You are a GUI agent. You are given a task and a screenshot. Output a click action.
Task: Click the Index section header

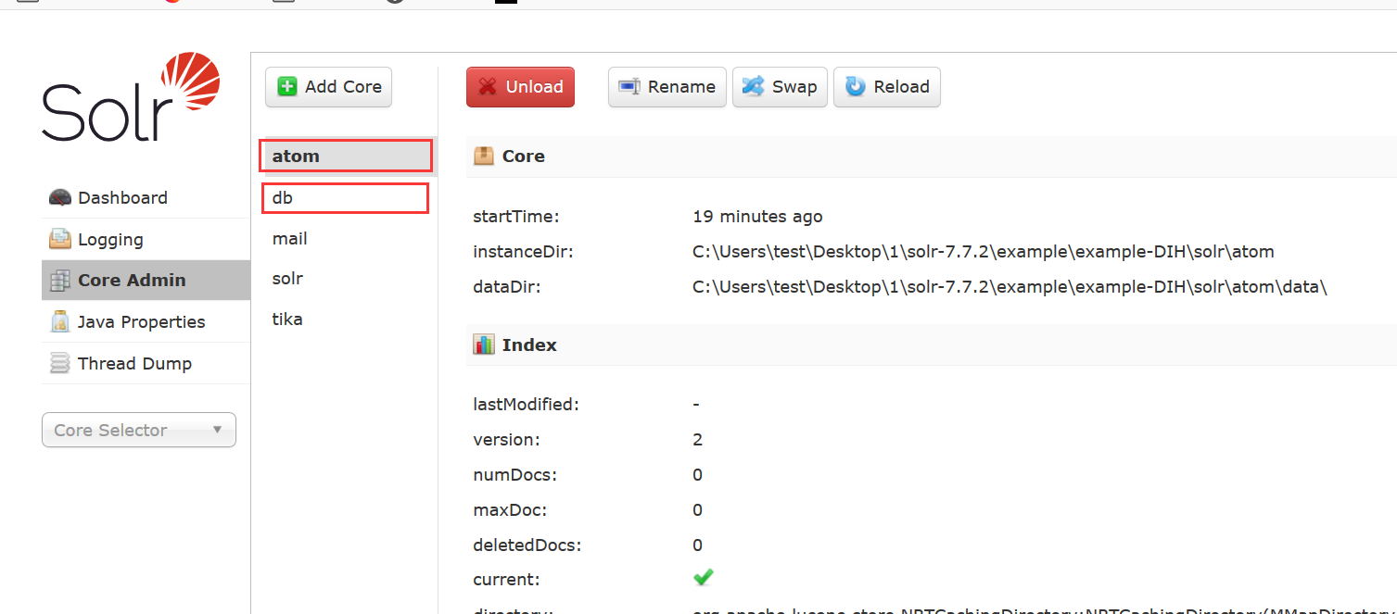click(932, 345)
